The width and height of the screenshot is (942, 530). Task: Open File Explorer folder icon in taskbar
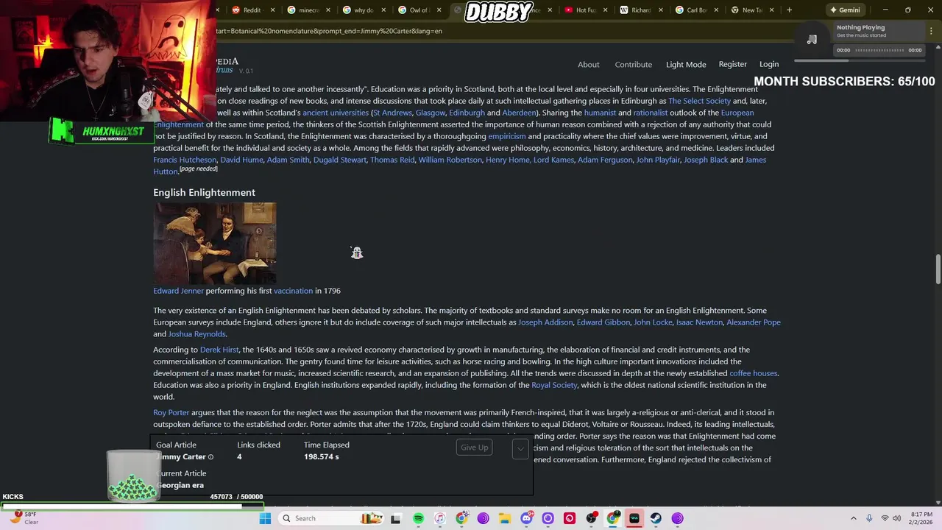505,518
